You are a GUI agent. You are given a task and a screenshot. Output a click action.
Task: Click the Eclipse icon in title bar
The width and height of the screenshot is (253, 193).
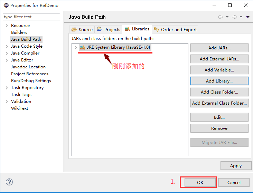(6, 5)
